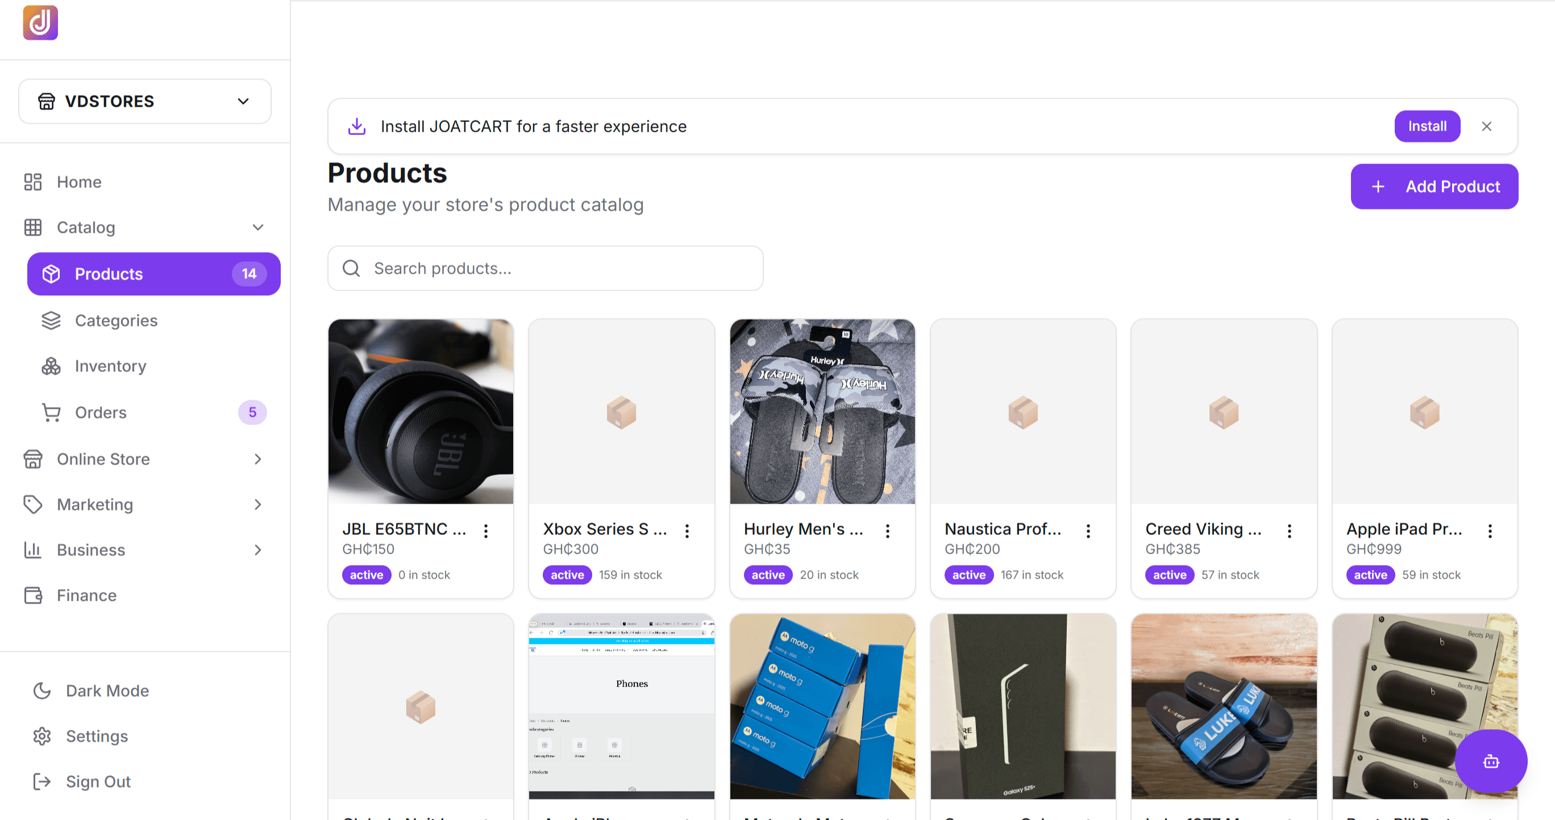1555x820 pixels.
Task: Click the Marketing tag icon
Action: pos(32,504)
